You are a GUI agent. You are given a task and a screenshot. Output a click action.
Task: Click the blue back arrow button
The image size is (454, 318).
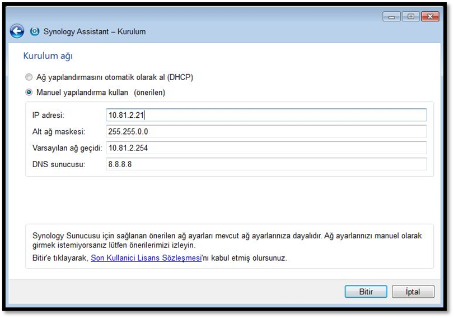[17, 31]
